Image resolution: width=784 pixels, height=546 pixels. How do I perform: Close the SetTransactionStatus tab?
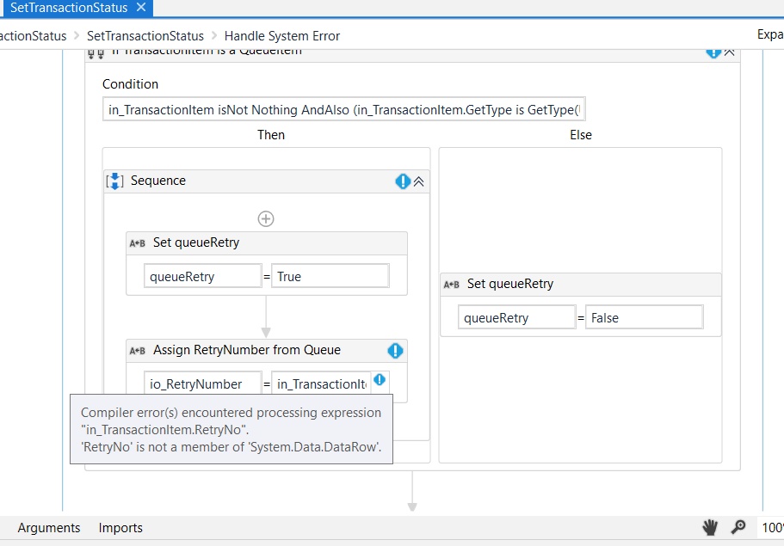tap(142, 8)
